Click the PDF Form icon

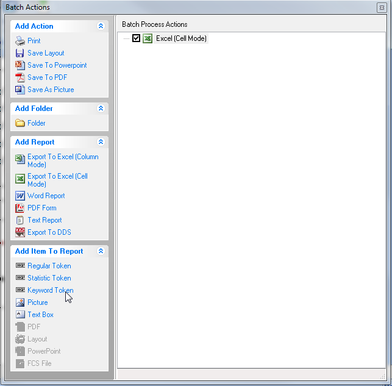20,208
